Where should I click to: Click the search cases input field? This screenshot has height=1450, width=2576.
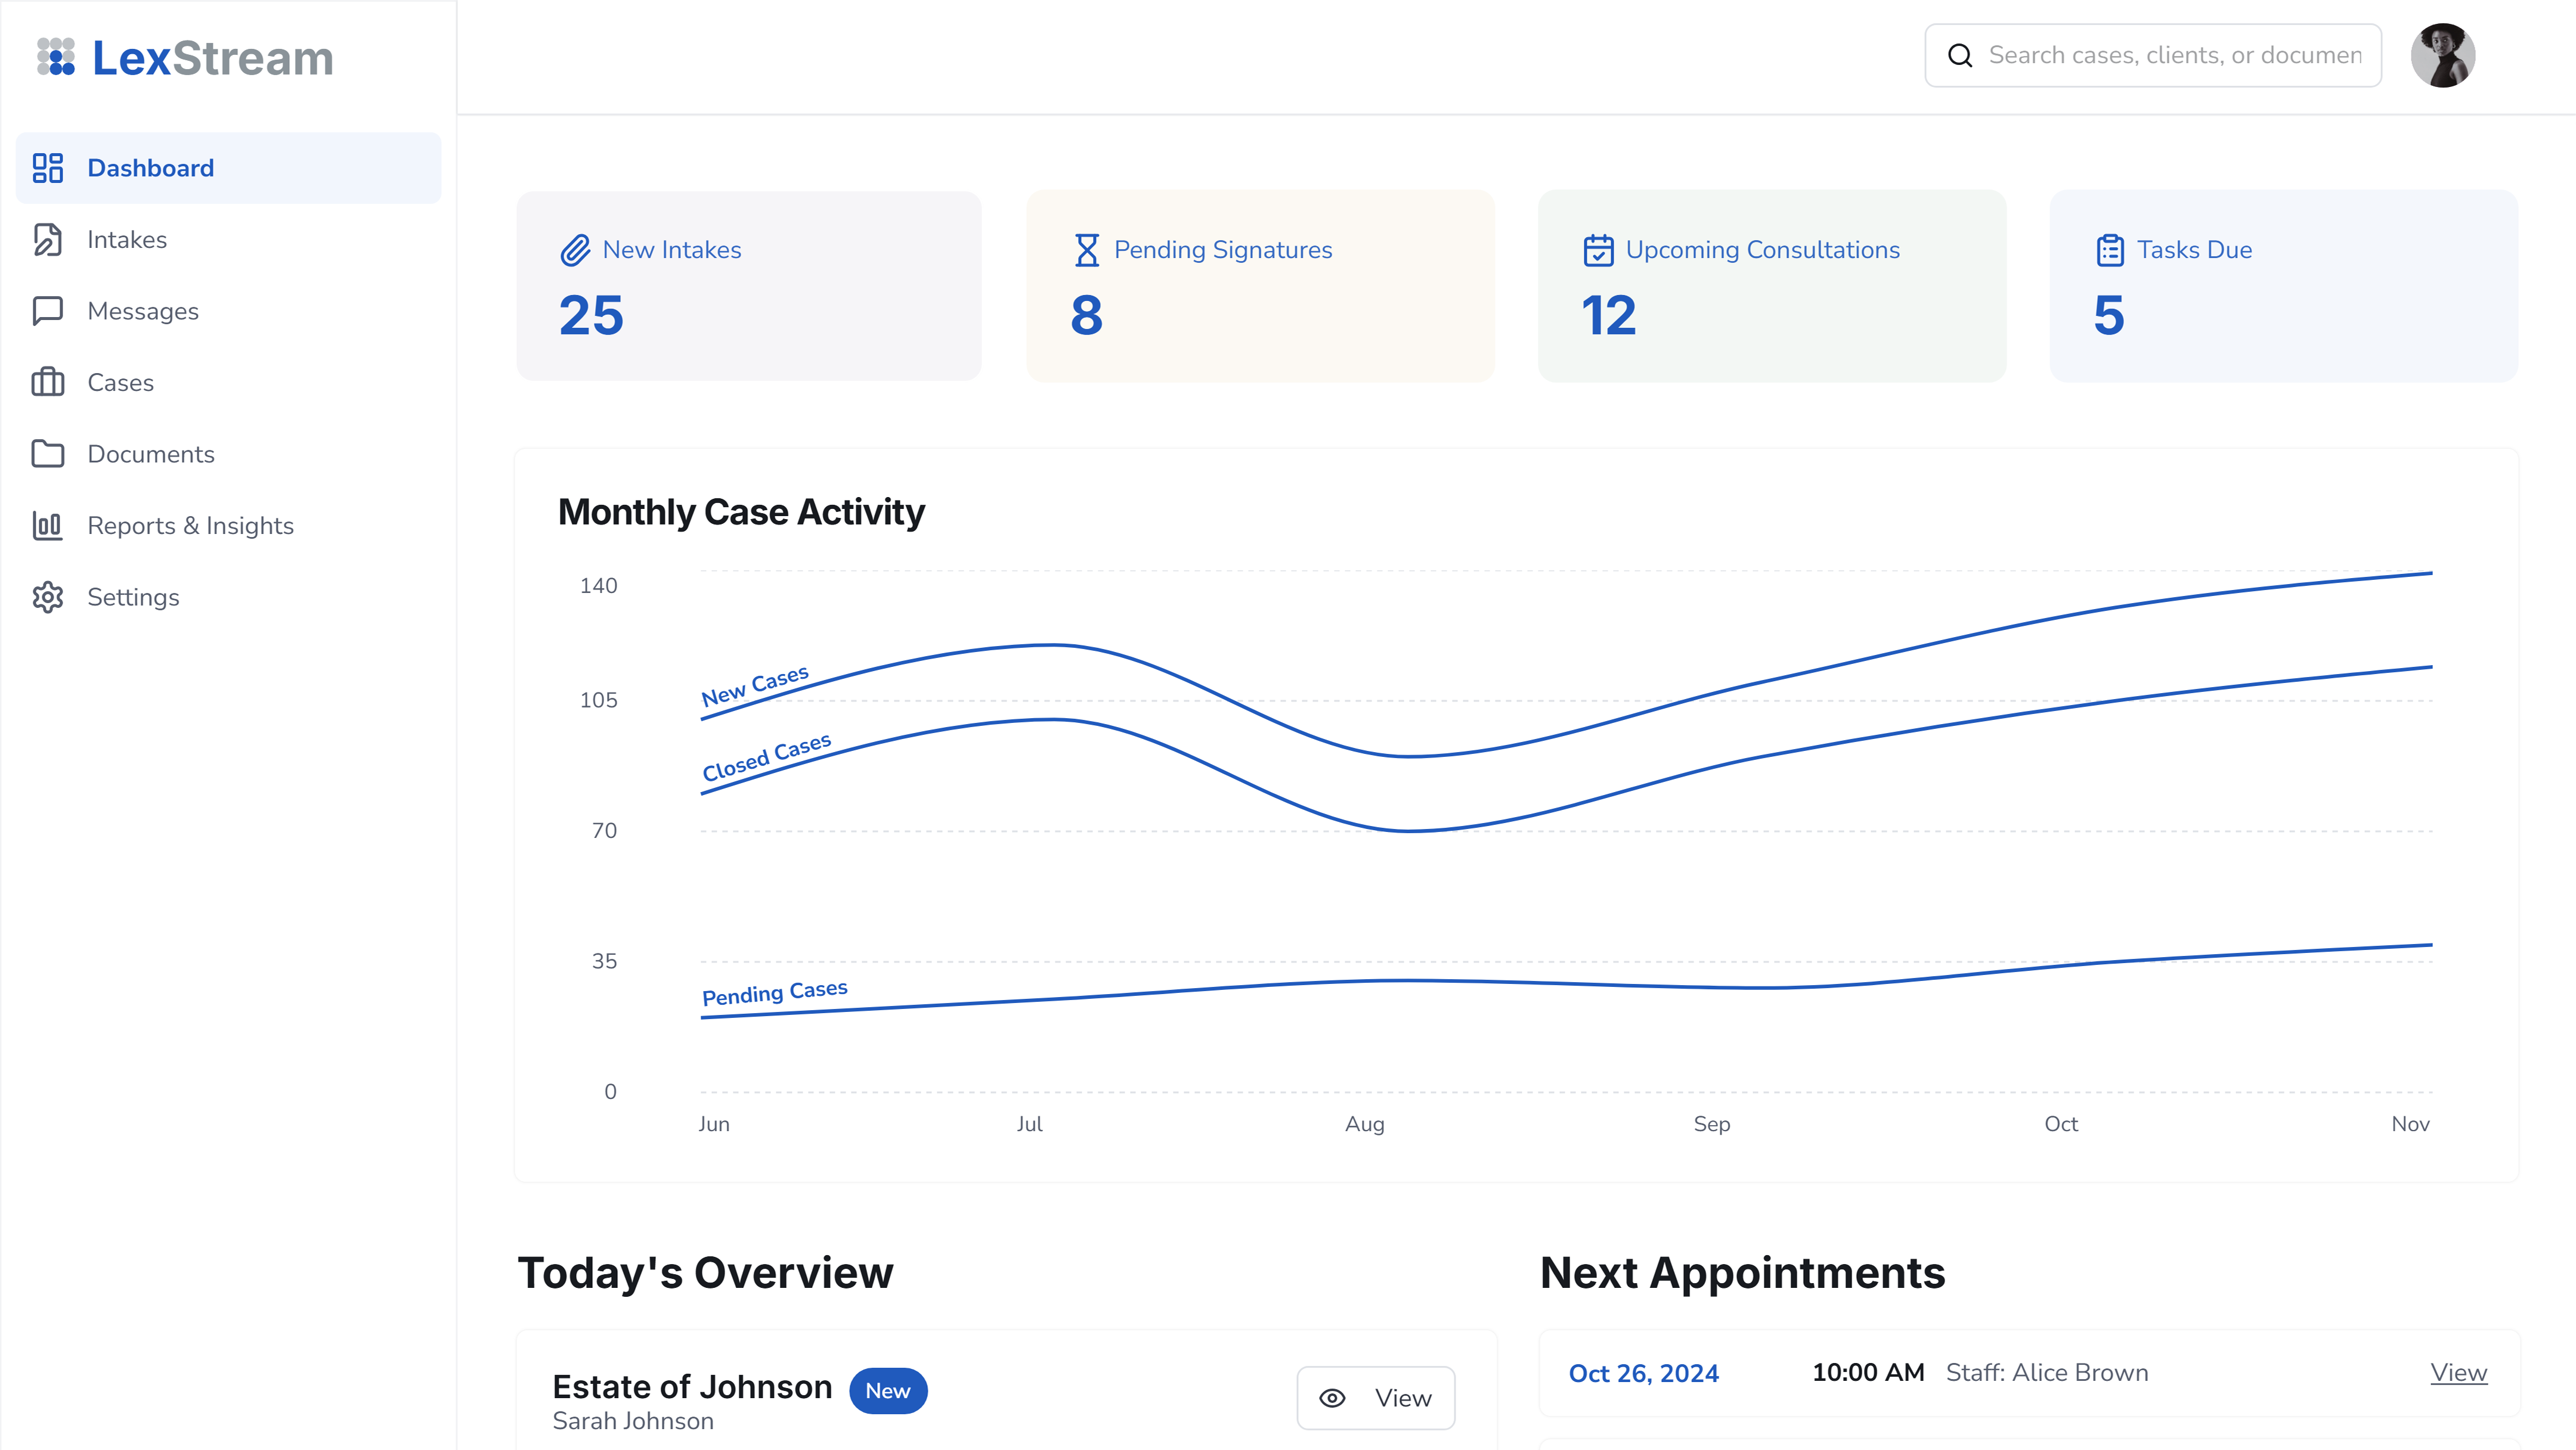tap(2174, 56)
